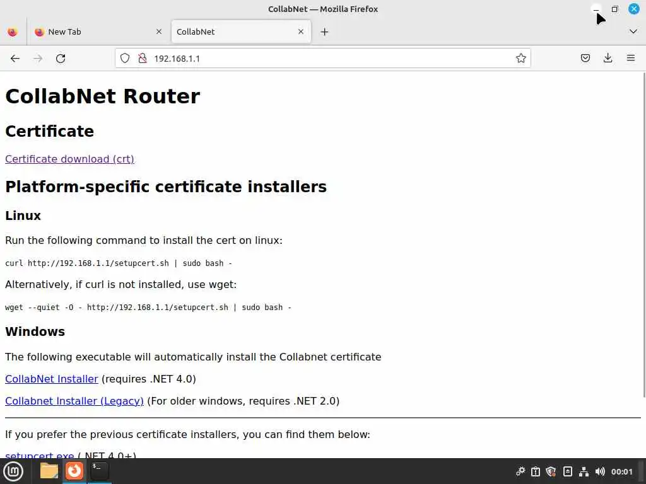This screenshot has height=484, width=646.
Task: Click the wget --quiet command text
Action: 148,307
